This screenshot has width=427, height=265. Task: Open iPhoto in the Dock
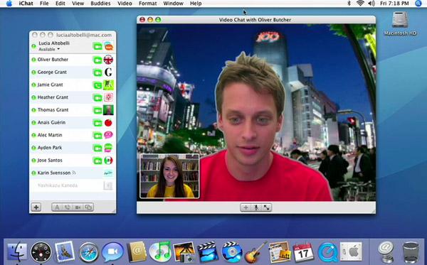click(184, 252)
